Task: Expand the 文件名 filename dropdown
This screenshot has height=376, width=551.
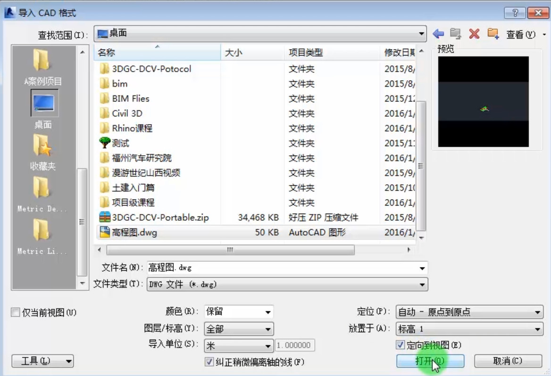Action: point(422,268)
